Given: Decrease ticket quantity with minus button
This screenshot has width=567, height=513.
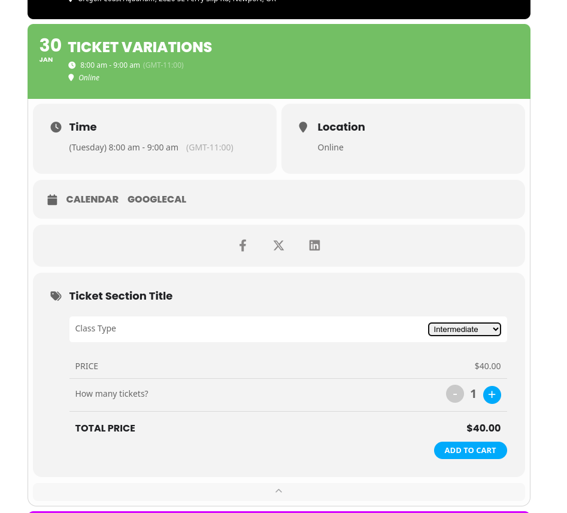Looking at the screenshot, I should point(455,394).
